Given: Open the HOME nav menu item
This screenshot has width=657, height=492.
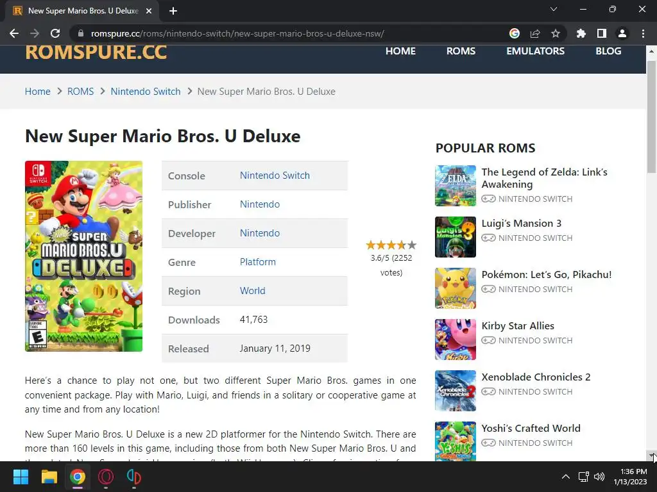Looking at the screenshot, I should click(400, 51).
